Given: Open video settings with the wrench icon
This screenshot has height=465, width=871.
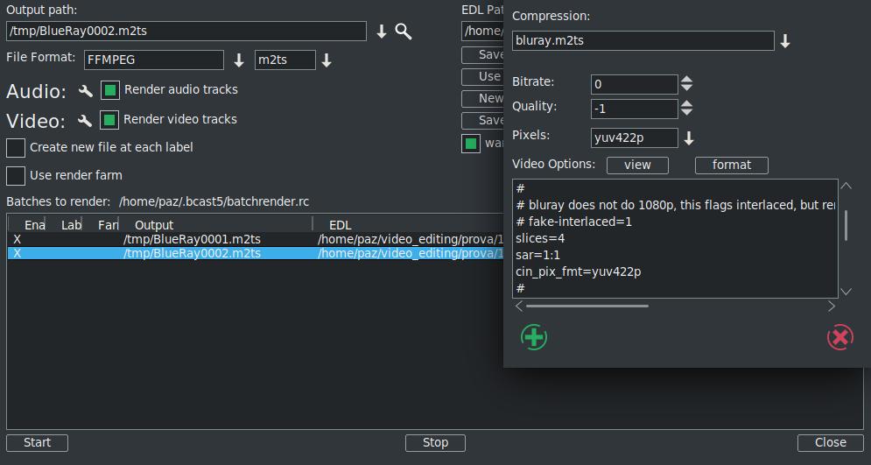Looking at the screenshot, I should (85, 121).
